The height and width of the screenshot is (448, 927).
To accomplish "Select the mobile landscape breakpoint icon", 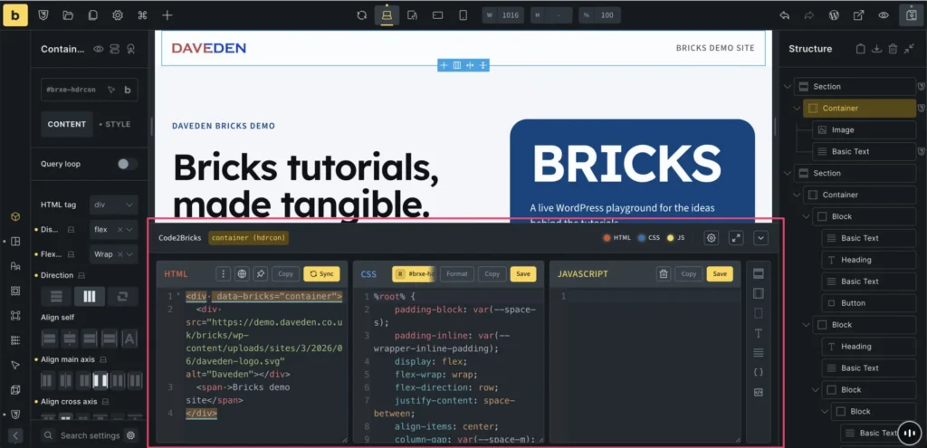I will point(438,15).
